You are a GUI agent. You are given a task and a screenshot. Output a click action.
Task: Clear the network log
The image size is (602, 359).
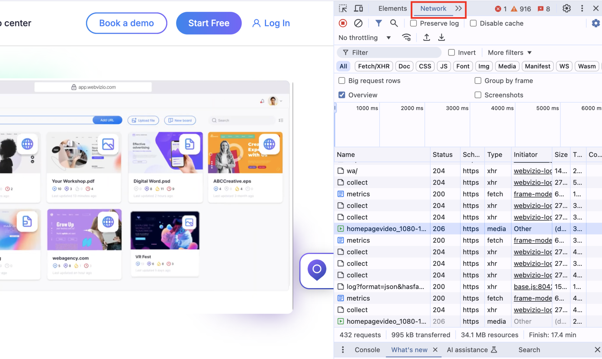358,23
